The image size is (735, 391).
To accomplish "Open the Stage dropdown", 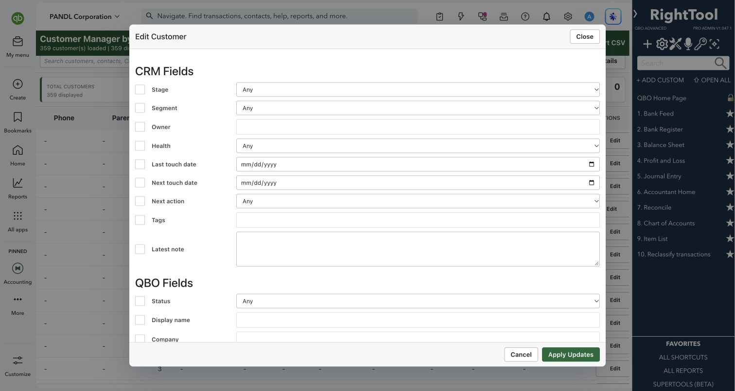I will [x=418, y=90].
